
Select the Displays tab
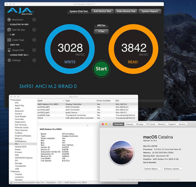coord(129,124)
